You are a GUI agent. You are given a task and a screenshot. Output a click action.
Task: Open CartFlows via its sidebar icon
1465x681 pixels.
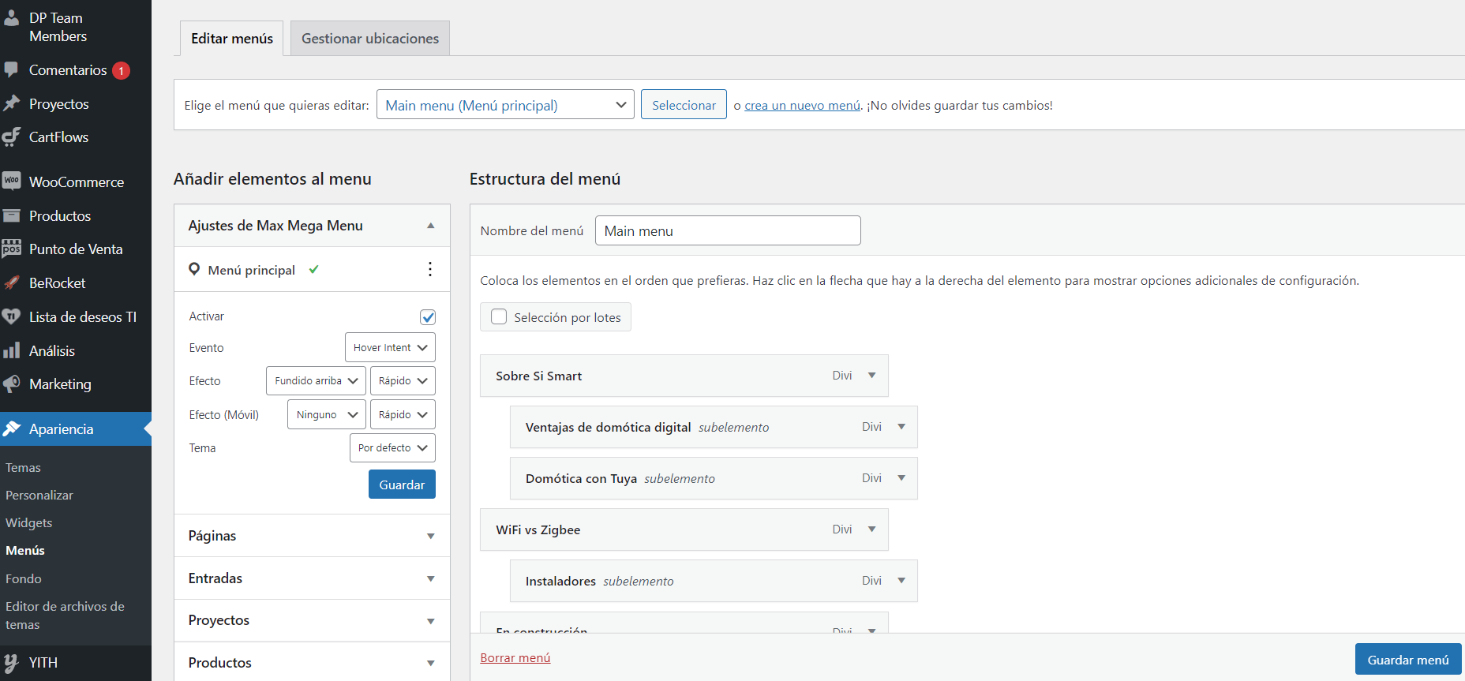click(11, 137)
